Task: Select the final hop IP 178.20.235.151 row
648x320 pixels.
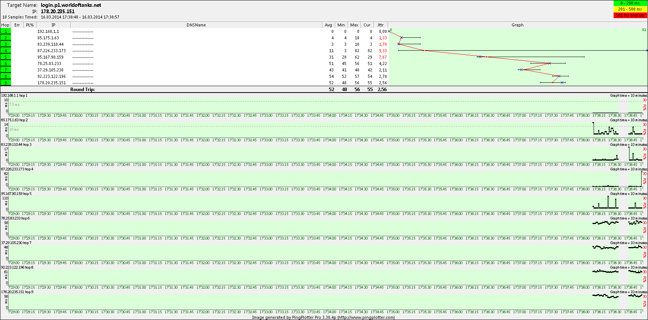Action: point(51,83)
